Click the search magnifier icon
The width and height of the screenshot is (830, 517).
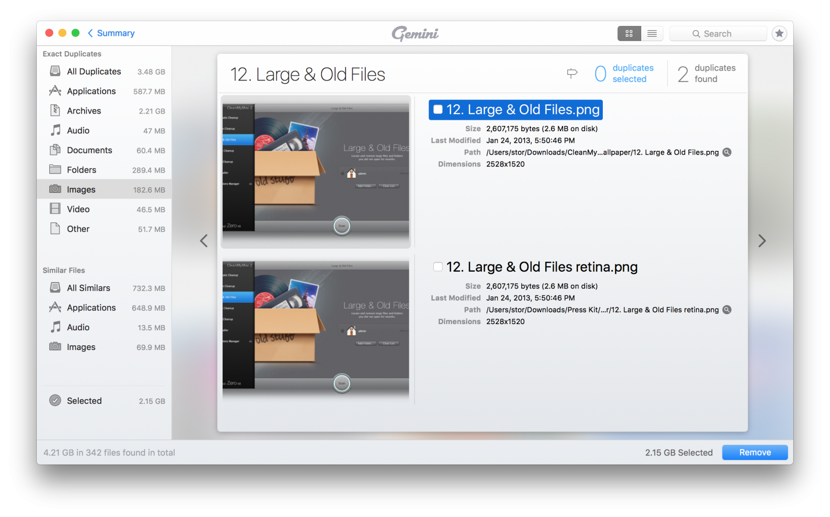tap(696, 34)
